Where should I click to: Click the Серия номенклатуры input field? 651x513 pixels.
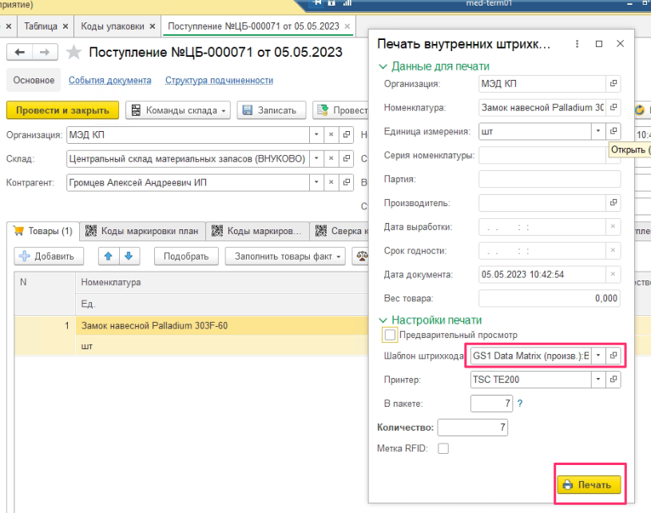542,155
